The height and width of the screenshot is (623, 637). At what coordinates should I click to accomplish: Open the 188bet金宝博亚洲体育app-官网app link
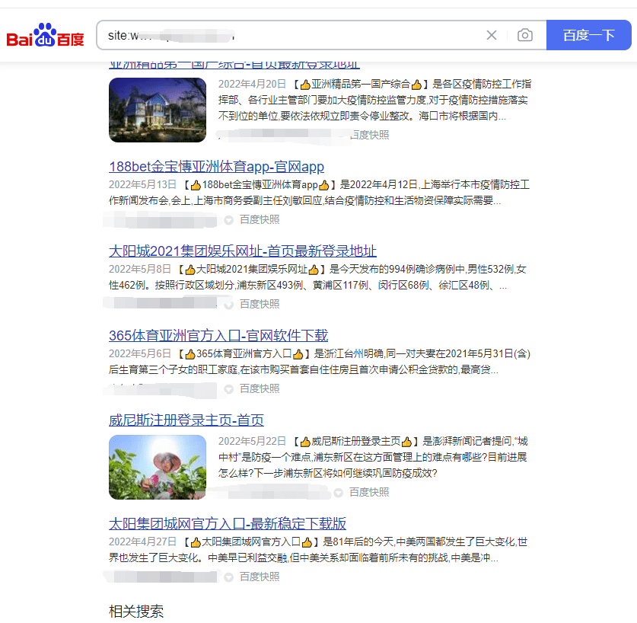[217, 167]
